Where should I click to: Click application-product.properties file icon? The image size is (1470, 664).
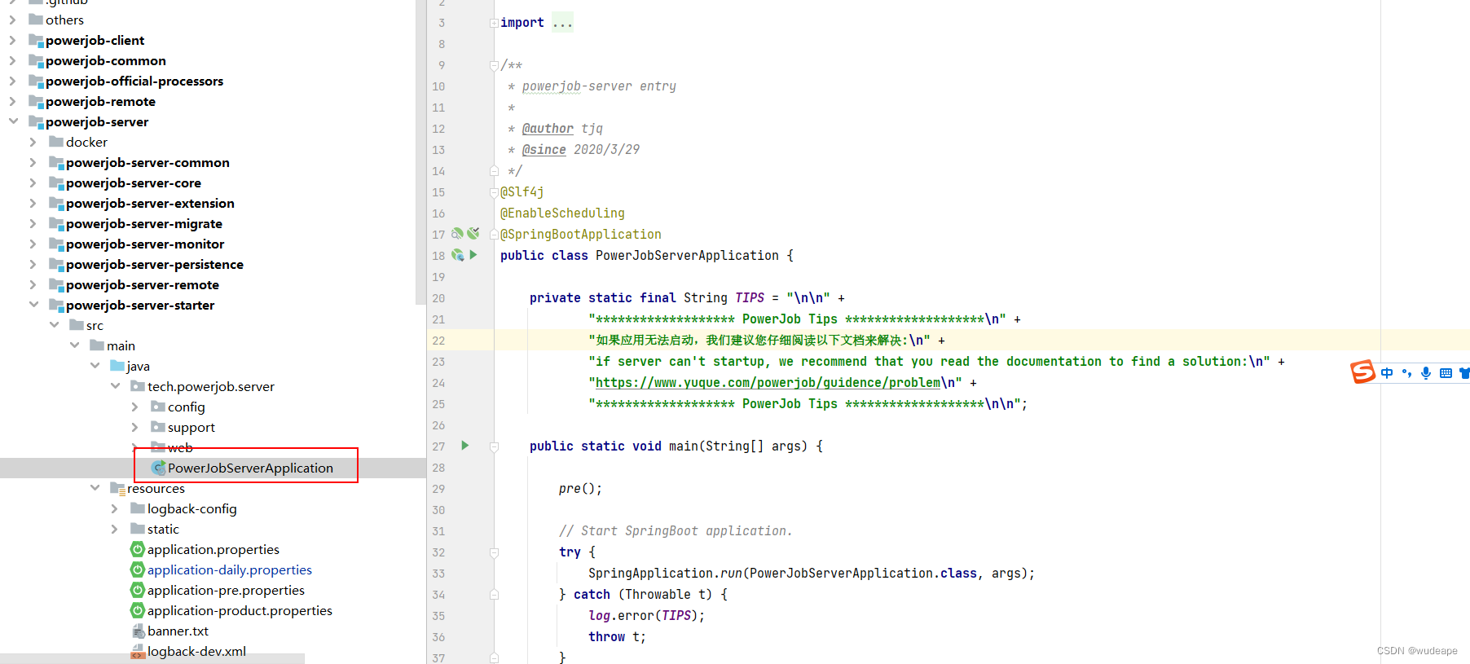click(138, 610)
